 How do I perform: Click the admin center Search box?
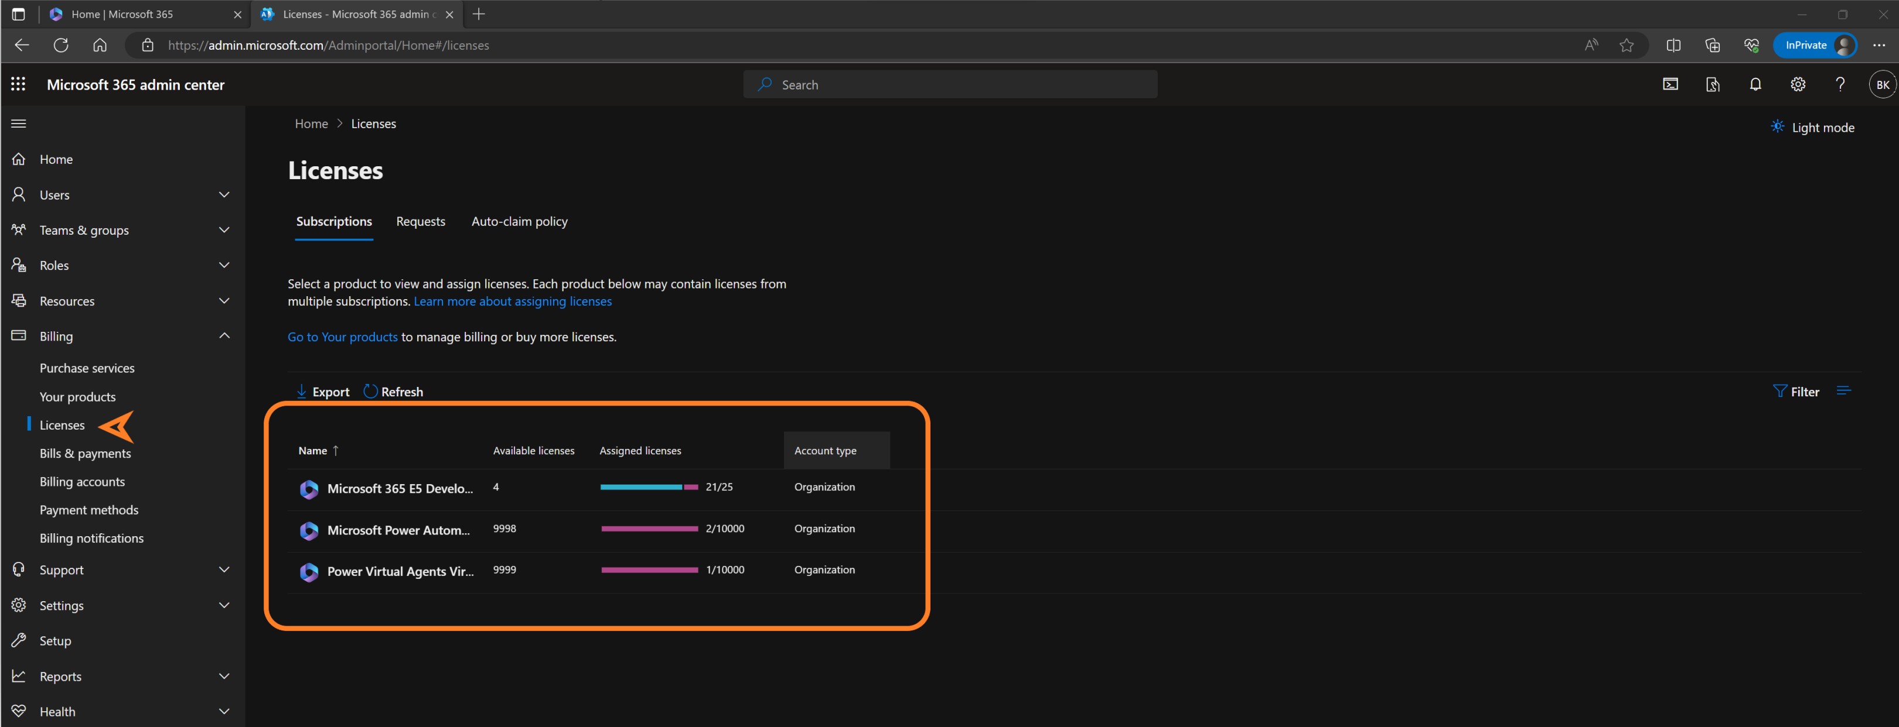click(x=951, y=85)
